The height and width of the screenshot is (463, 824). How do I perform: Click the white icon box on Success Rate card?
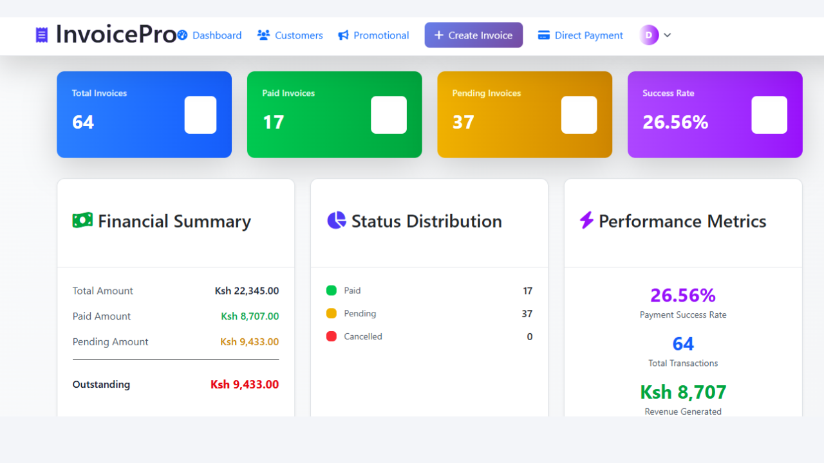769,115
